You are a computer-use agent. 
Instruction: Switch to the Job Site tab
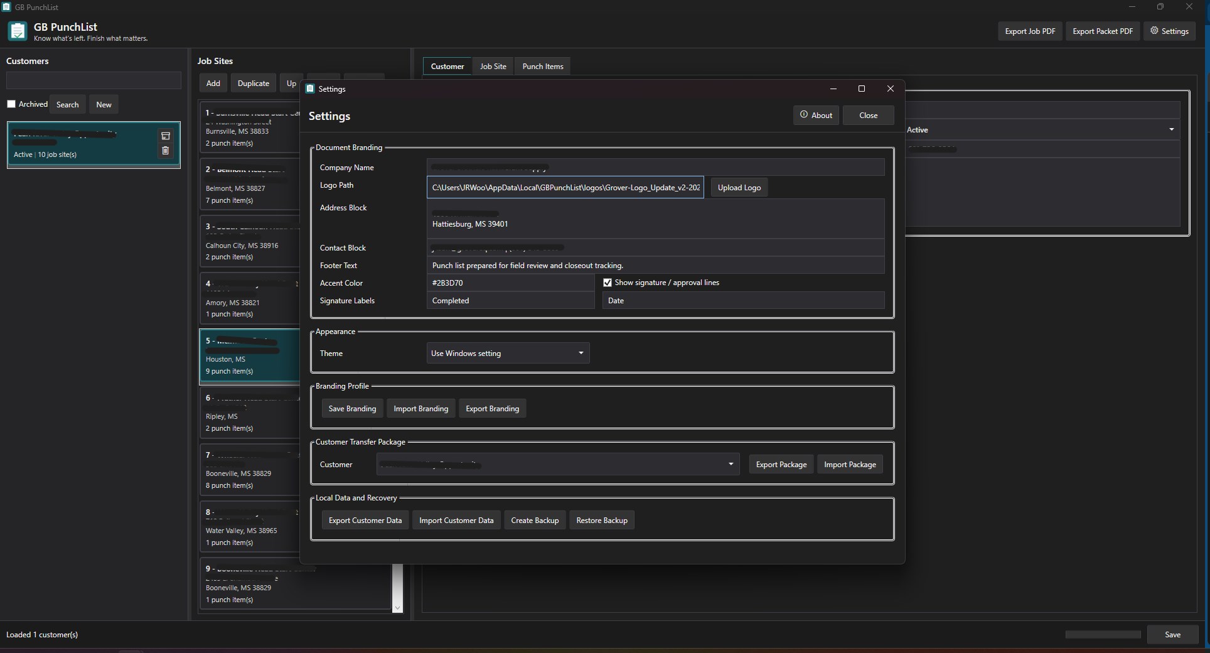tap(493, 67)
